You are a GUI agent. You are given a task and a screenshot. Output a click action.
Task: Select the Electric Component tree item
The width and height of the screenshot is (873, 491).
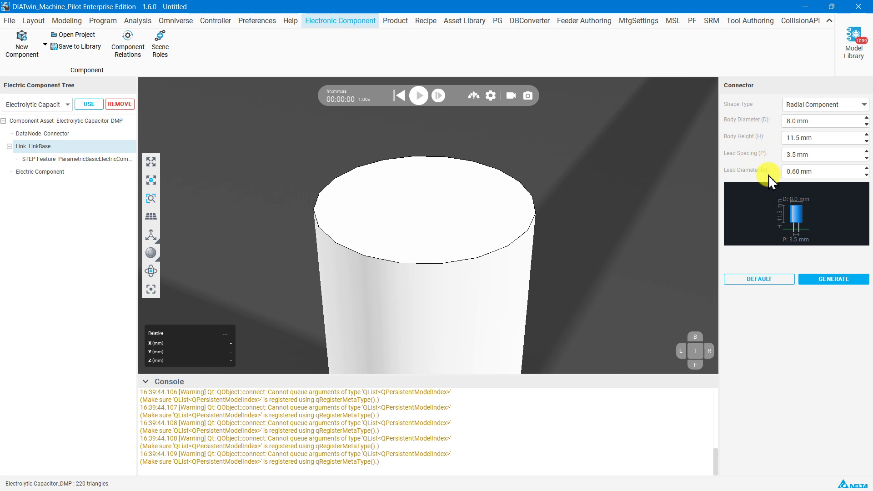click(40, 172)
